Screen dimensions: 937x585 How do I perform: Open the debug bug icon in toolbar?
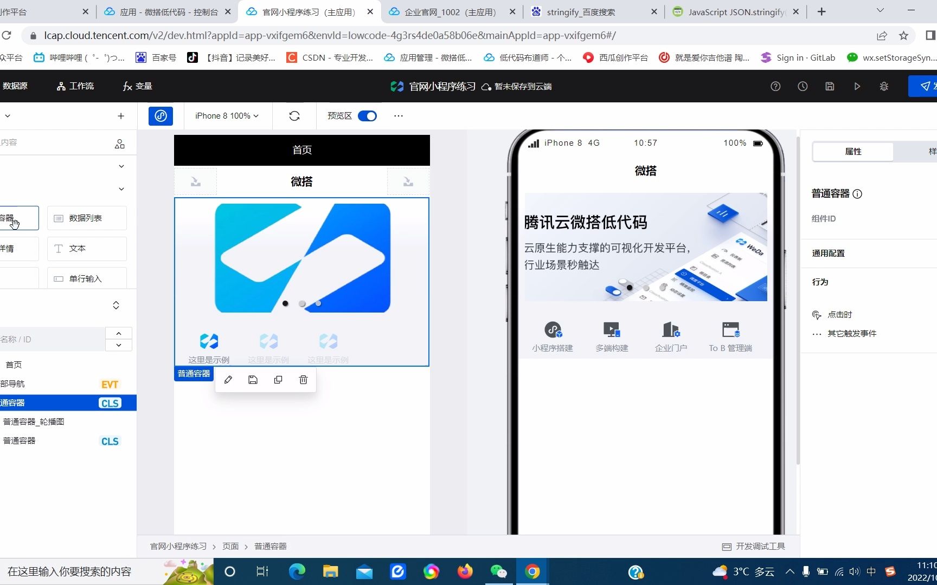(884, 86)
